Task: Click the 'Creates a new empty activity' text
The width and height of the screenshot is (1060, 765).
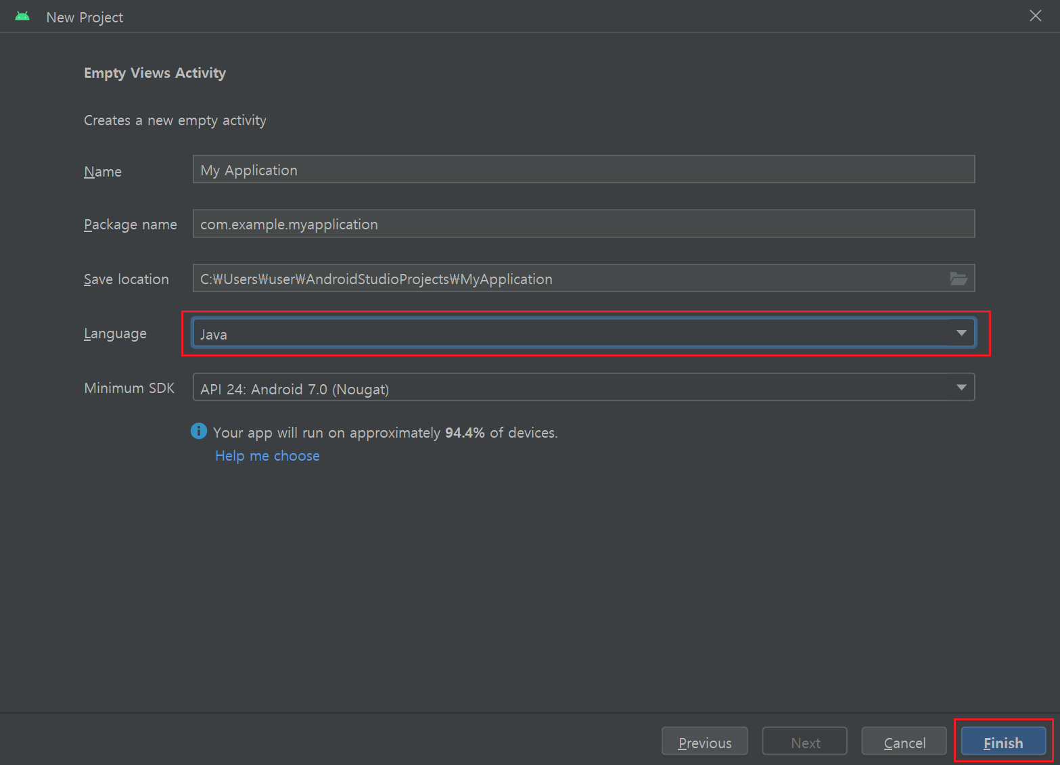Action: (x=175, y=120)
